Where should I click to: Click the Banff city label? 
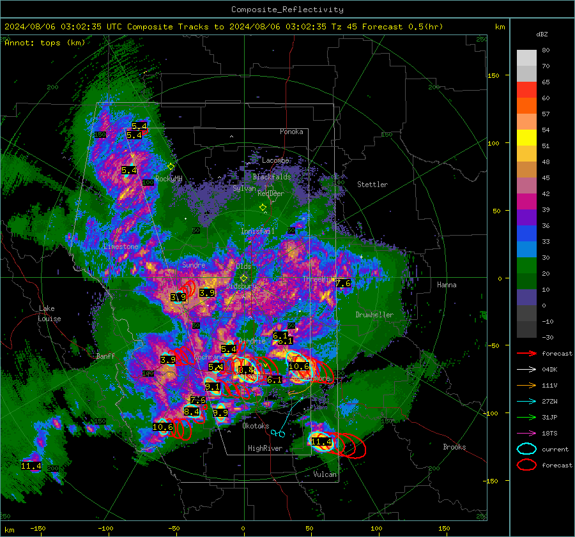pyautogui.click(x=105, y=356)
